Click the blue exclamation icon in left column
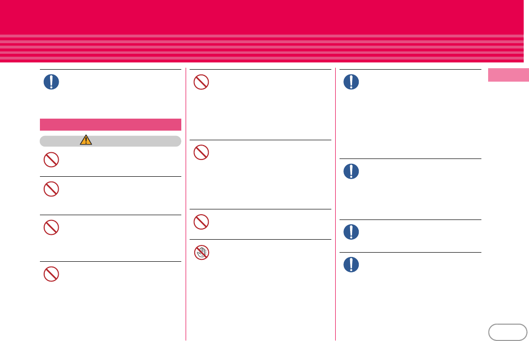 (51, 82)
